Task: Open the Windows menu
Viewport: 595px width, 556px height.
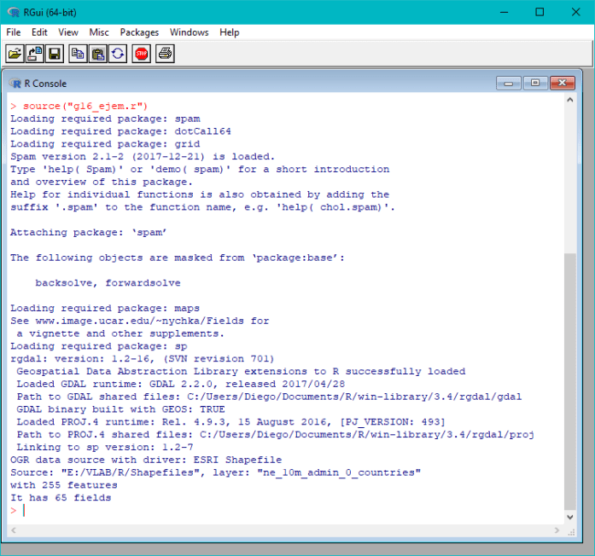Action: (x=189, y=32)
